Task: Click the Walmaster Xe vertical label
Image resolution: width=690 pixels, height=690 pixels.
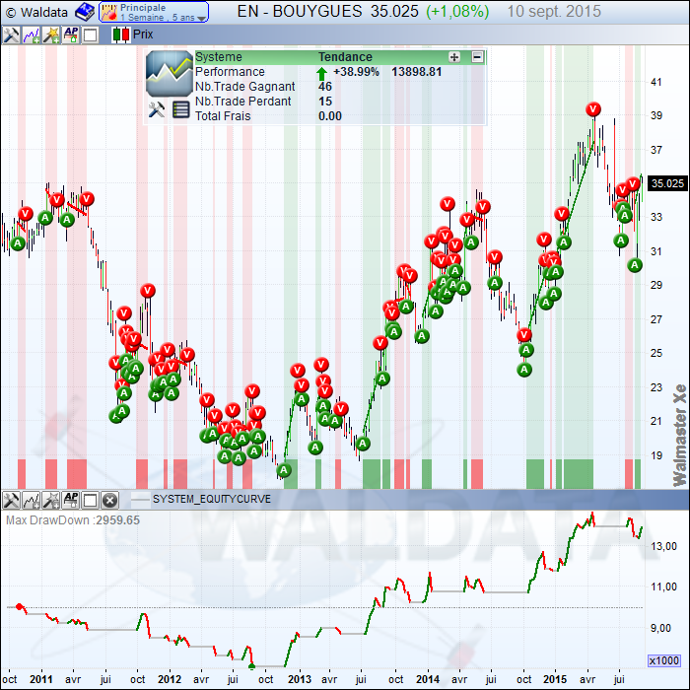Action: click(679, 436)
